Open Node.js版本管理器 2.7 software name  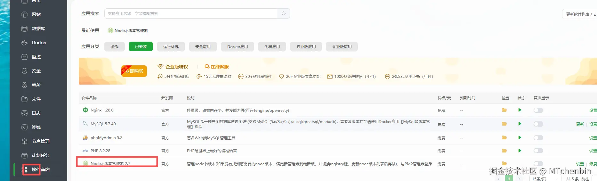[x=110, y=163]
